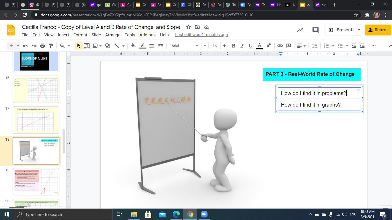Click the cloud document status icon
This screenshot has height=220, width=392.
(206, 27)
